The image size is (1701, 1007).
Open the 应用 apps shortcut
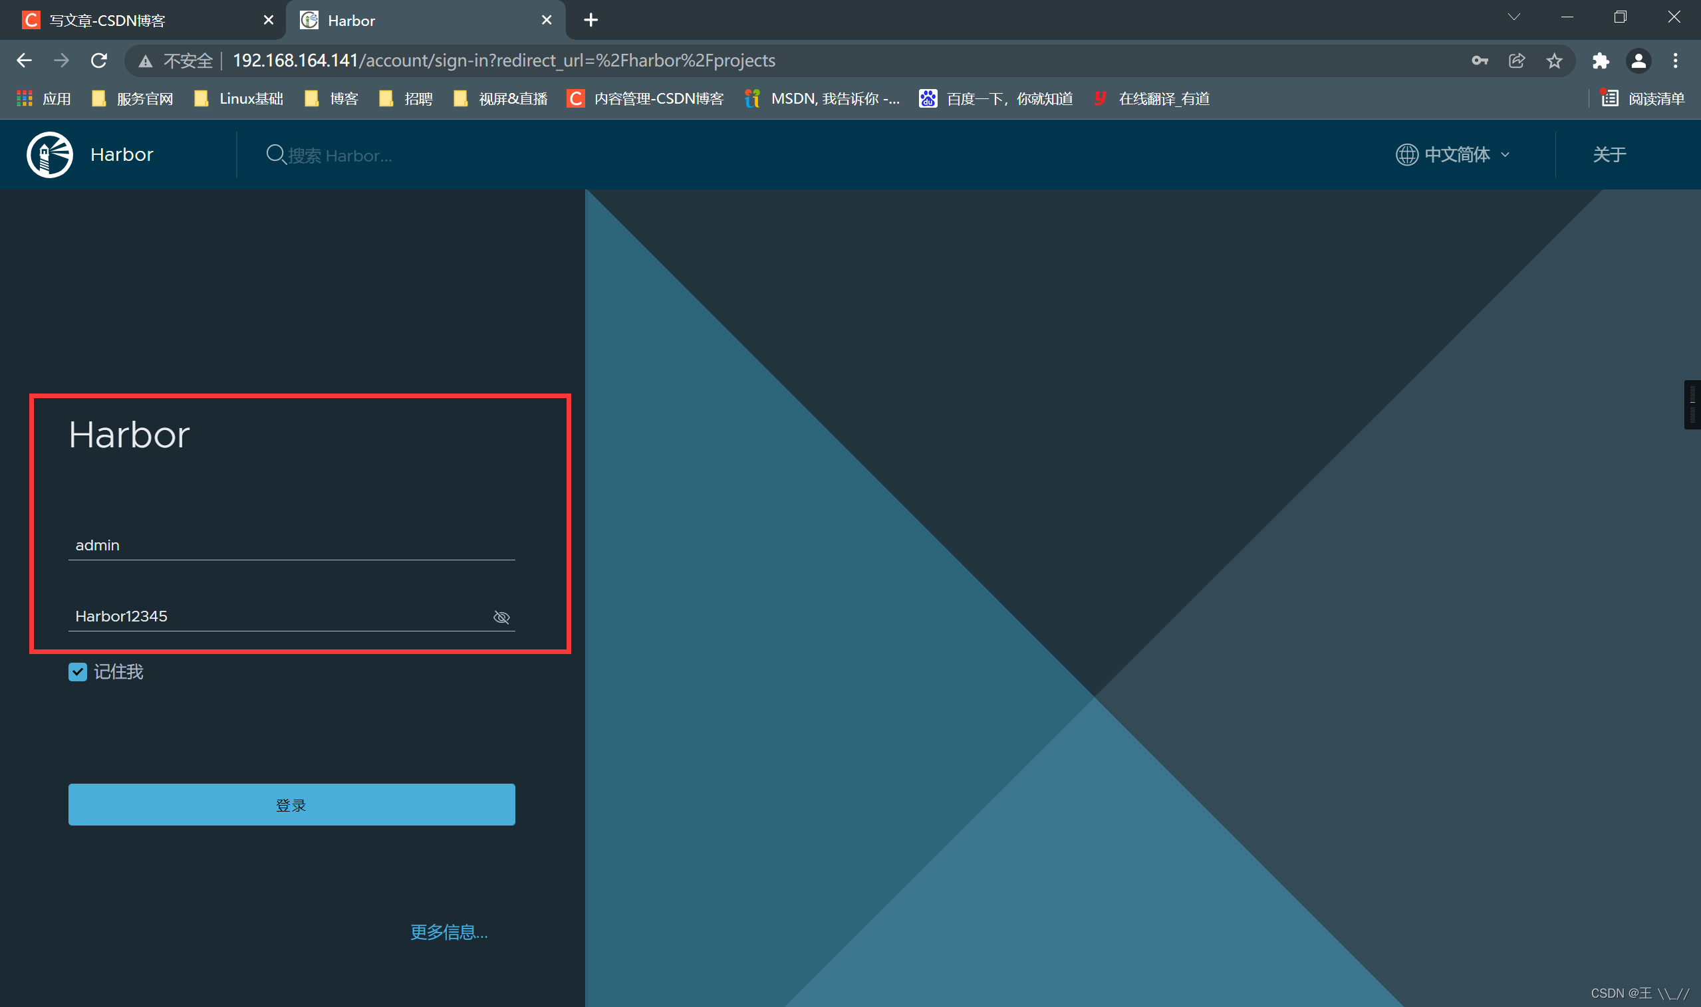44,99
